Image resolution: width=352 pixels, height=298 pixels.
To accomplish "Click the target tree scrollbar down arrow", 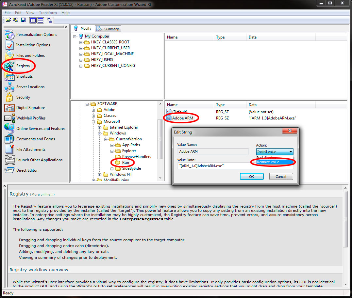I will point(160,178).
